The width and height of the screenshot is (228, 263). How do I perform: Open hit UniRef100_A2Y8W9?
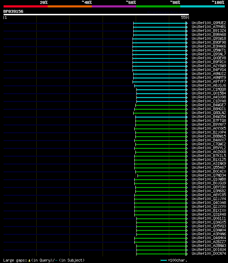pyautogui.click(x=209, y=66)
